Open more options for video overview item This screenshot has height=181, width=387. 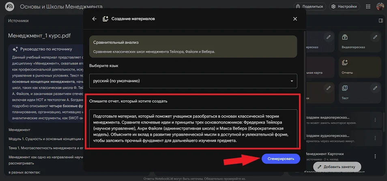[375, 120]
